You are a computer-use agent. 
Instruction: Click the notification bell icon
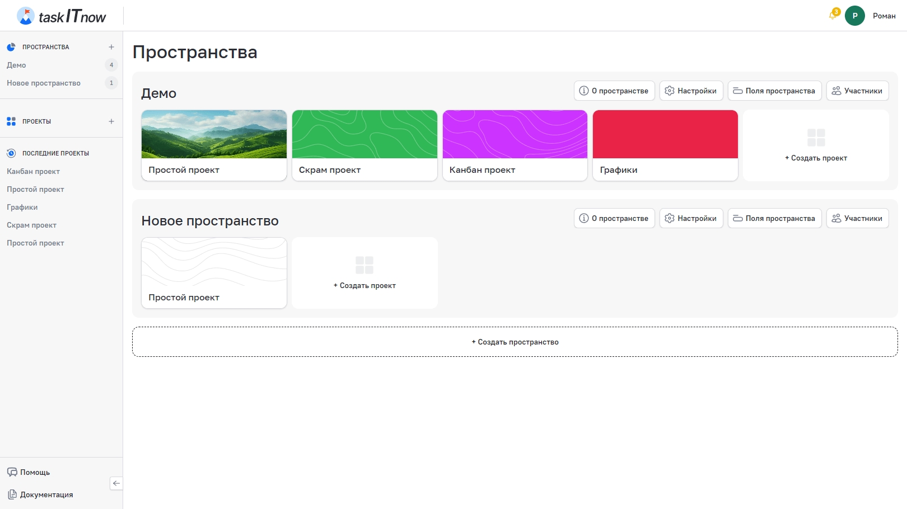[x=833, y=16]
